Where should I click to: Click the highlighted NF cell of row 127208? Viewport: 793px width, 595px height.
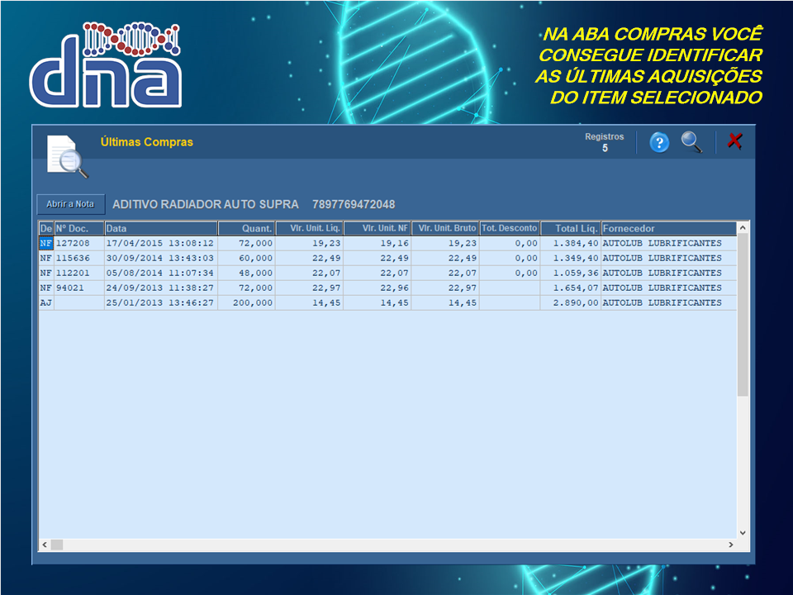[x=46, y=243]
